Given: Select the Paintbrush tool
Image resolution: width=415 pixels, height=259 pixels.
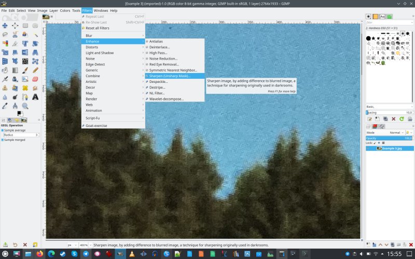Looking at the screenshot, I should click(25, 70).
